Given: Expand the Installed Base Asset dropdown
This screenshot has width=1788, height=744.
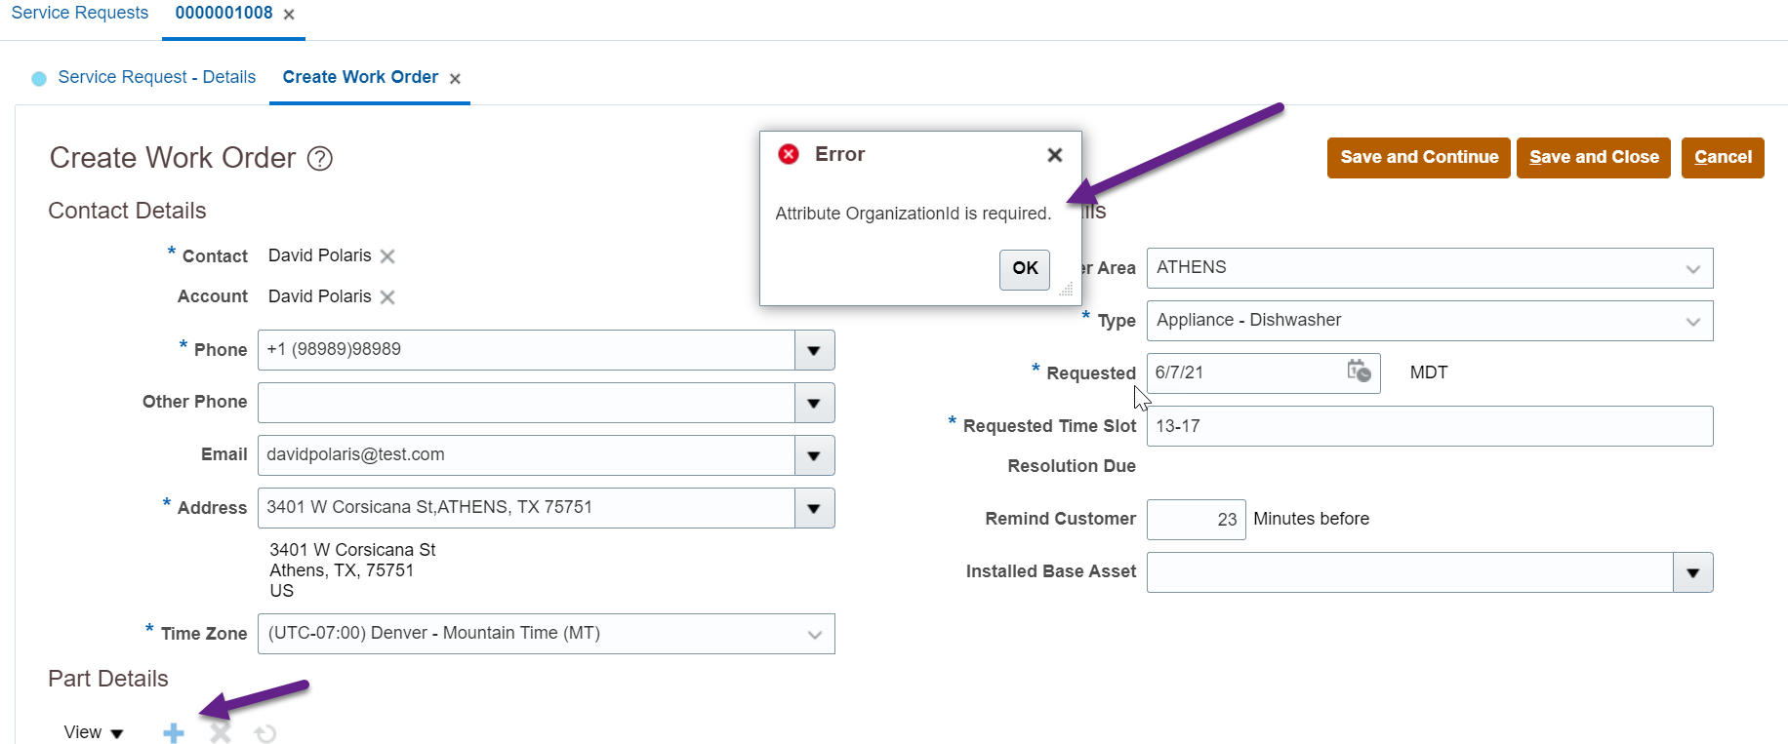Looking at the screenshot, I should (x=1693, y=572).
